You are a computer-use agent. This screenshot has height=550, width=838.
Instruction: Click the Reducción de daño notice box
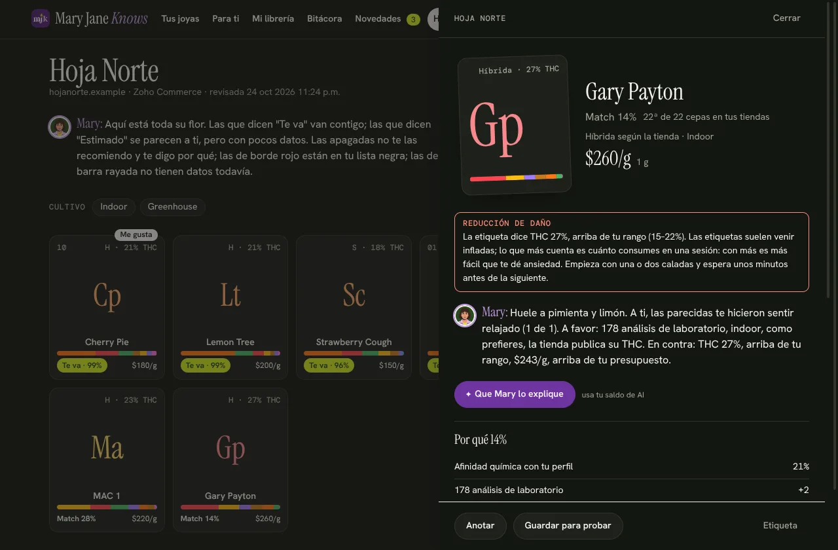pos(632,252)
